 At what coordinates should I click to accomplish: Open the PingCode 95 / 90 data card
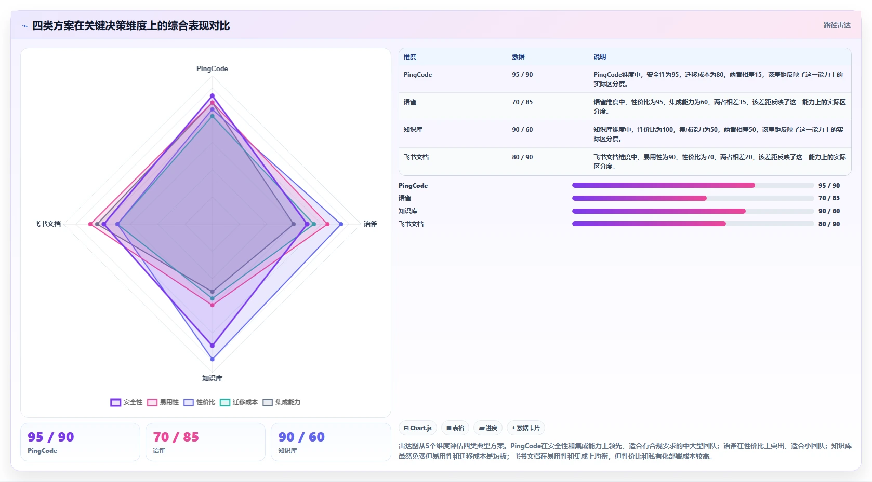80,442
